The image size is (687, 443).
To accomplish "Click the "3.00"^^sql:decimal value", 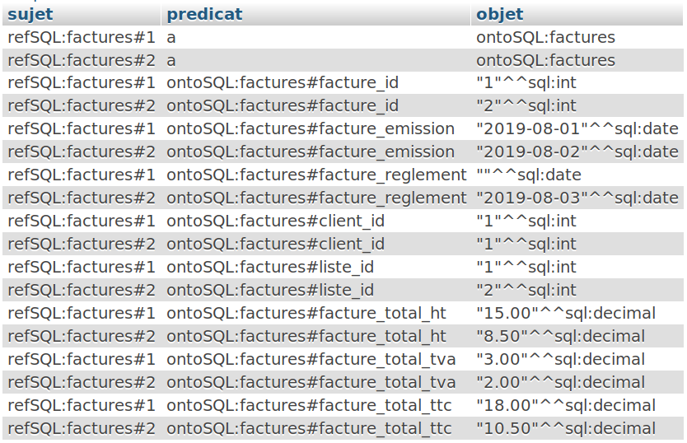I will [x=560, y=360].
